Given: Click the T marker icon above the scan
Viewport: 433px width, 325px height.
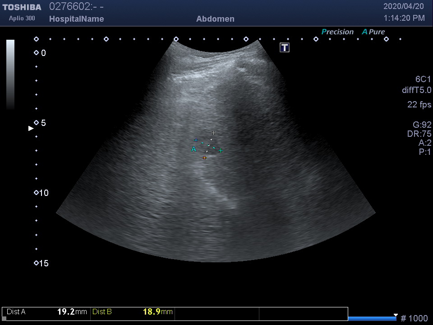Looking at the screenshot, I should click(285, 47).
